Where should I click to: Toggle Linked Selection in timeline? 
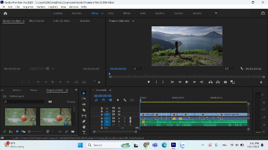click(x=111, y=100)
